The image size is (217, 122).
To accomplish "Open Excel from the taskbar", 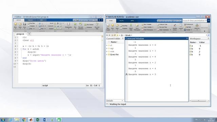I will (x=38, y=120).
